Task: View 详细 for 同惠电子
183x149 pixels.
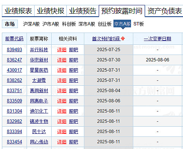Action: 62,101
